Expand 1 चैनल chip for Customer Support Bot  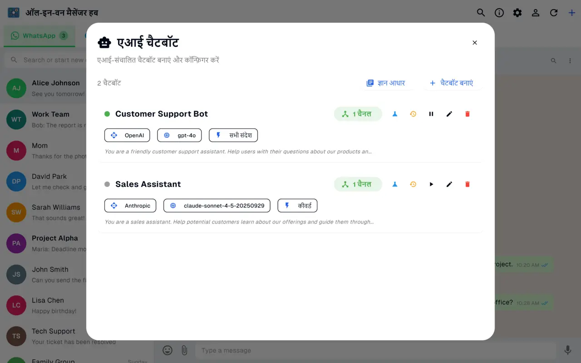(358, 114)
